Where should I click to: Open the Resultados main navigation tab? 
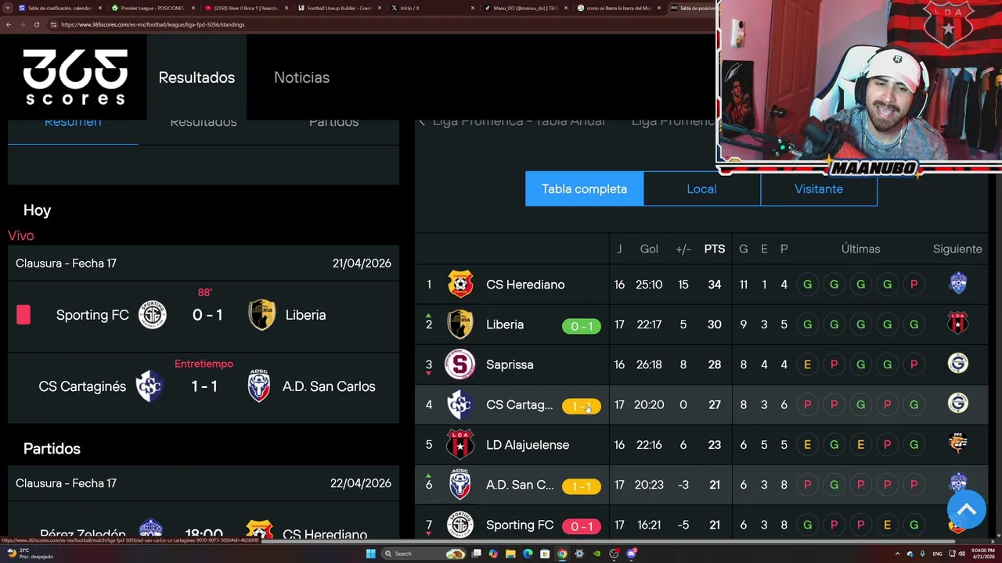click(x=196, y=77)
